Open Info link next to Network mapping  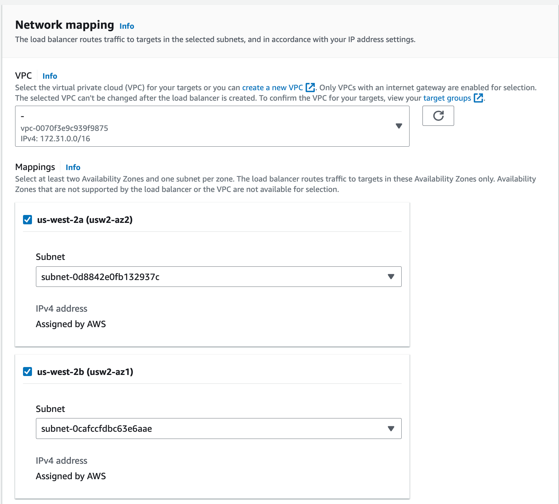tap(126, 26)
